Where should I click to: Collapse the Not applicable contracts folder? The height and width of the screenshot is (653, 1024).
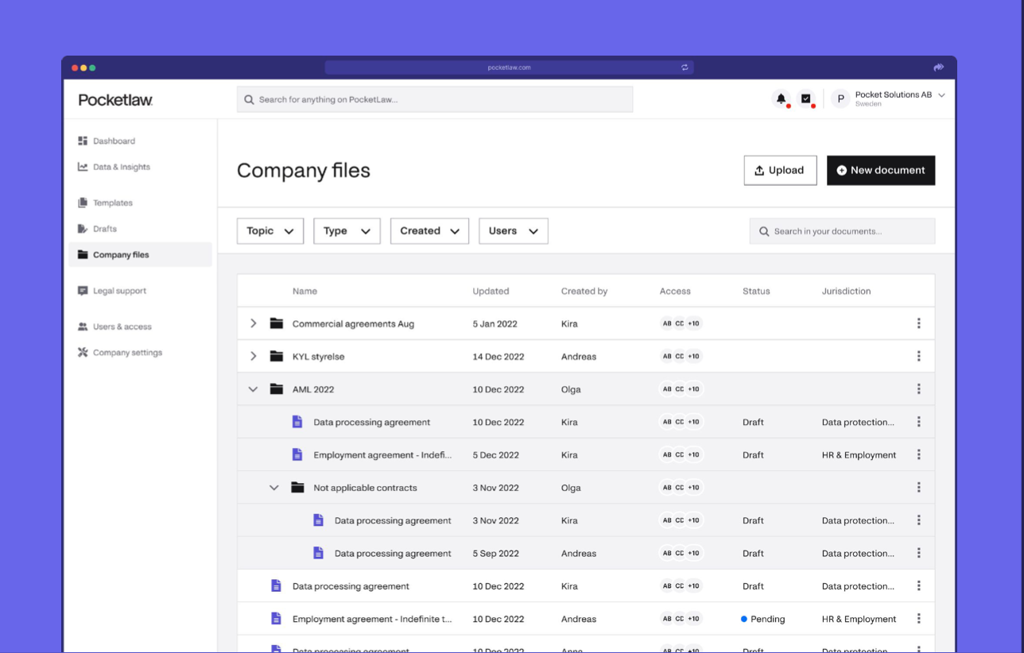tap(274, 488)
